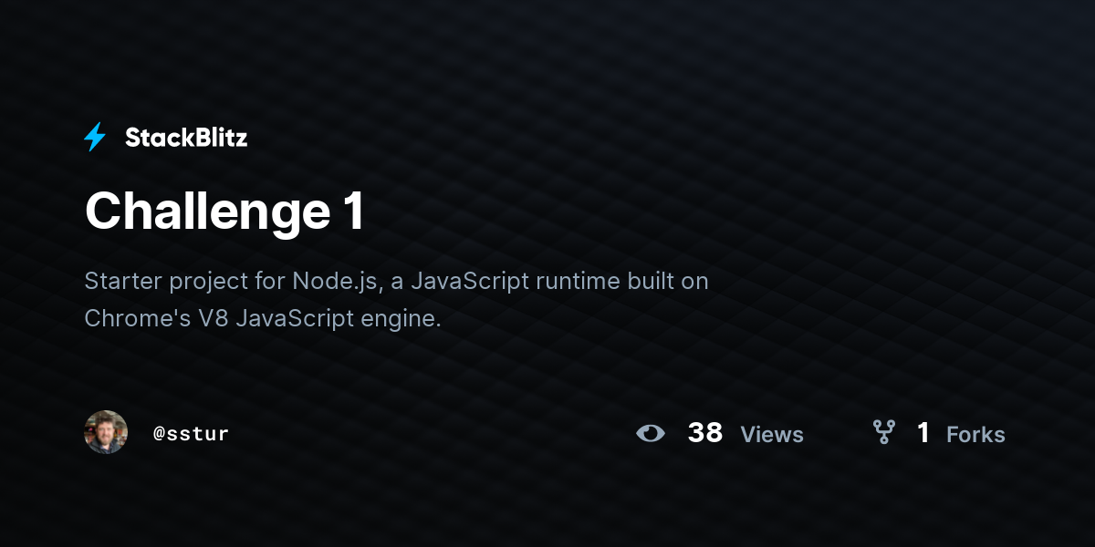Click the word "Node.js" in the description
The width and height of the screenshot is (1095, 547).
pos(335,281)
